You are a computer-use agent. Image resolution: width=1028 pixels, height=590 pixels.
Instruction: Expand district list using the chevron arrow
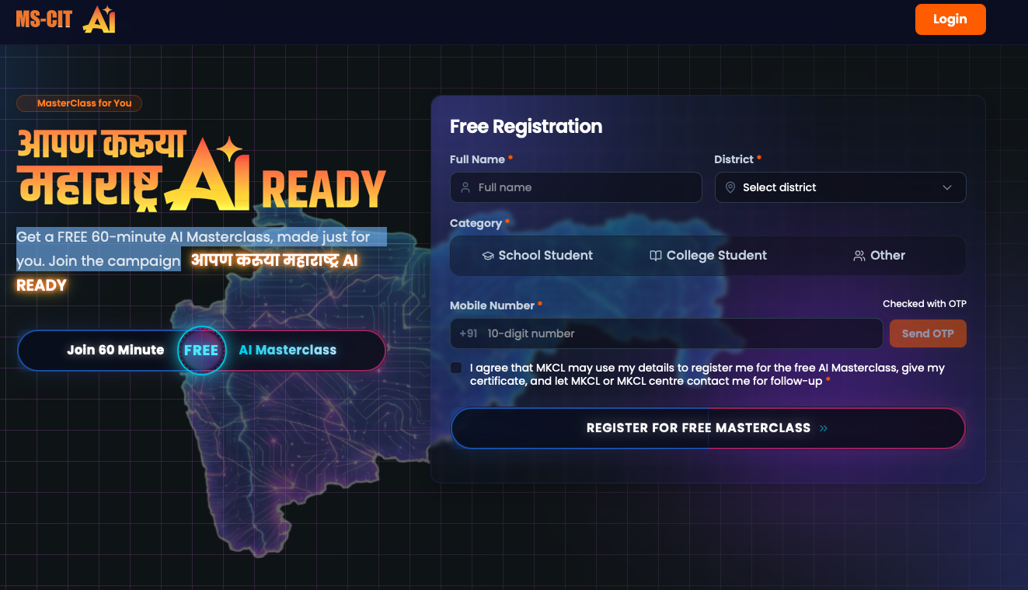pyautogui.click(x=947, y=187)
